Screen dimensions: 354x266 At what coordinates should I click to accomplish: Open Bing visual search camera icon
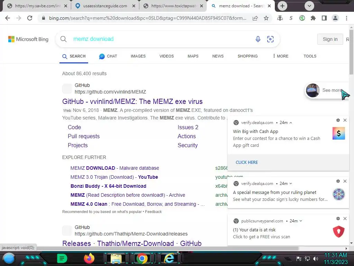tap(270, 39)
